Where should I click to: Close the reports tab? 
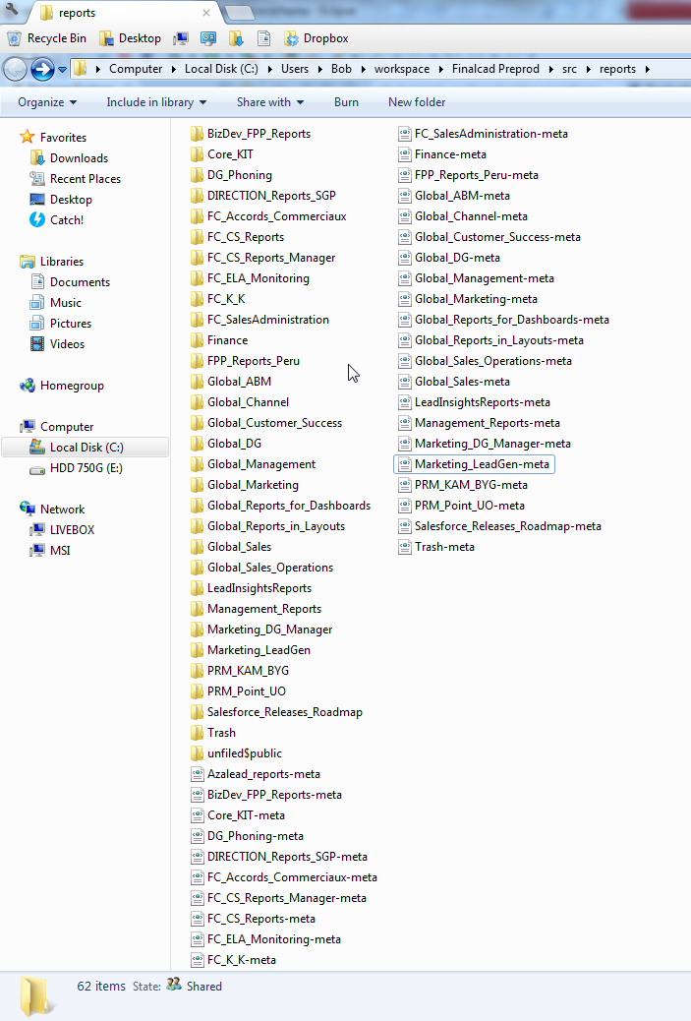205,13
